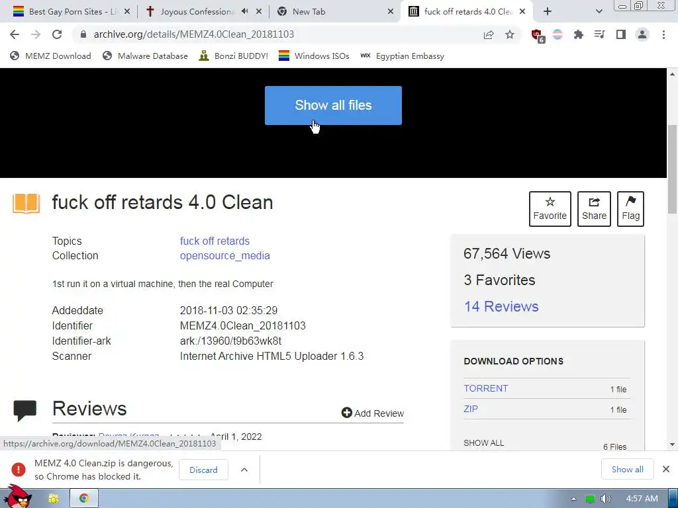Image resolution: width=678 pixels, height=508 pixels.
Task: Bookmark this page with the star
Action: 510,34
